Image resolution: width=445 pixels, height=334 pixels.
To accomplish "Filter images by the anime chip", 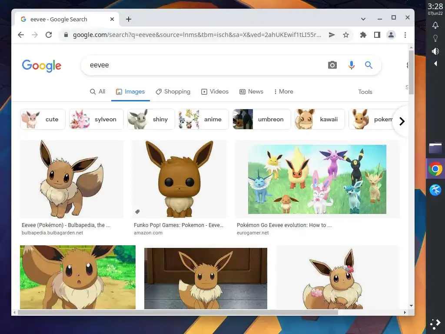I will click(204, 119).
